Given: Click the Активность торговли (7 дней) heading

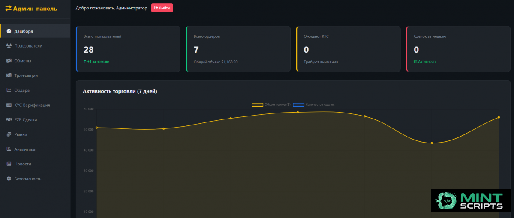Looking at the screenshot, I should tap(120, 91).
